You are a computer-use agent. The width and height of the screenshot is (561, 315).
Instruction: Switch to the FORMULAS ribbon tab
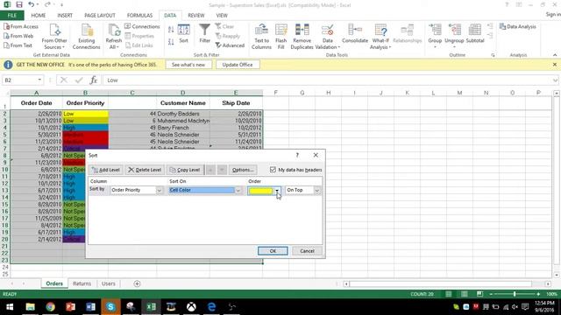tap(139, 16)
